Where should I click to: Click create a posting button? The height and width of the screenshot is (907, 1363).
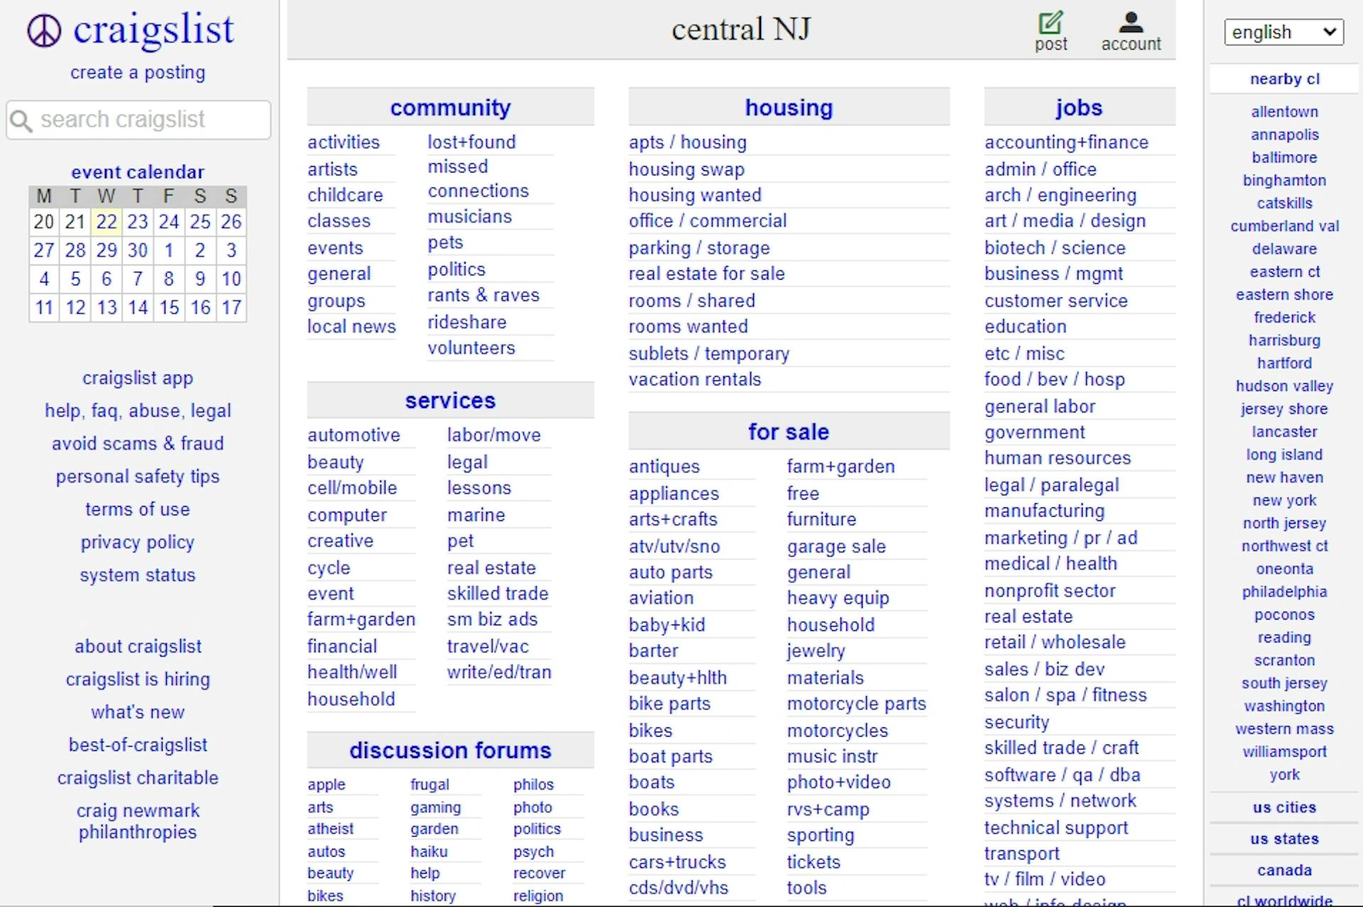pos(137,72)
